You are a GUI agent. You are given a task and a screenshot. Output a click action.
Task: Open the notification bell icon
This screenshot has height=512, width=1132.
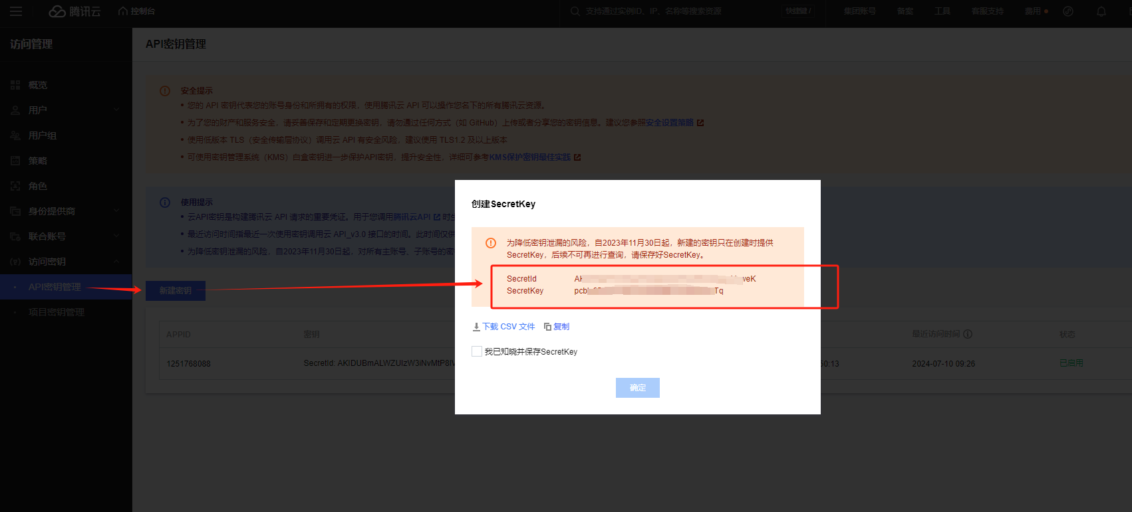click(1101, 11)
